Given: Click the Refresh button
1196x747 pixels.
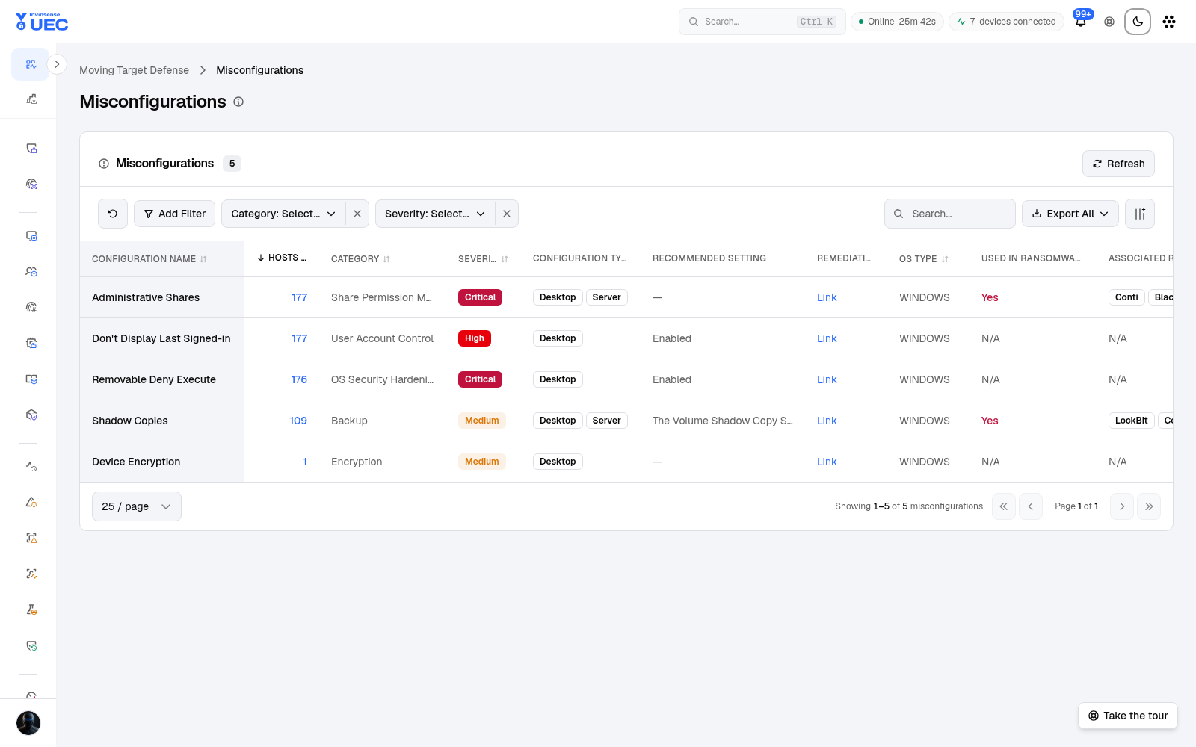Looking at the screenshot, I should tap(1118, 164).
